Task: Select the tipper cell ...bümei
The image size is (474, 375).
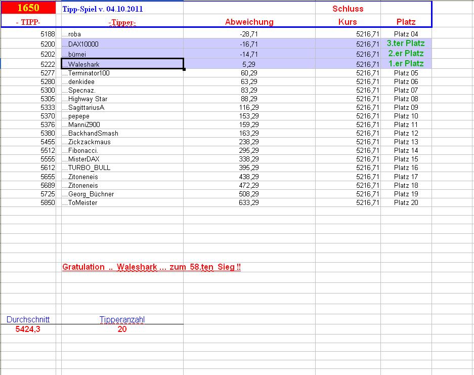Action: coord(122,54)
